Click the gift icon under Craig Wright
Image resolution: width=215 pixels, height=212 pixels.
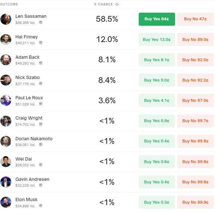pos(41,124)
